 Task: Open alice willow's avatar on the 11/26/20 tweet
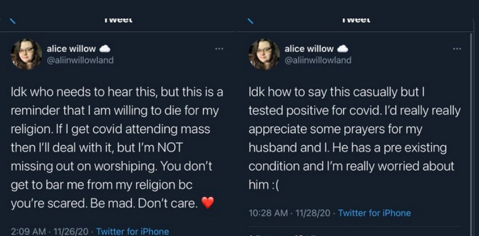(x=26, y=54)
